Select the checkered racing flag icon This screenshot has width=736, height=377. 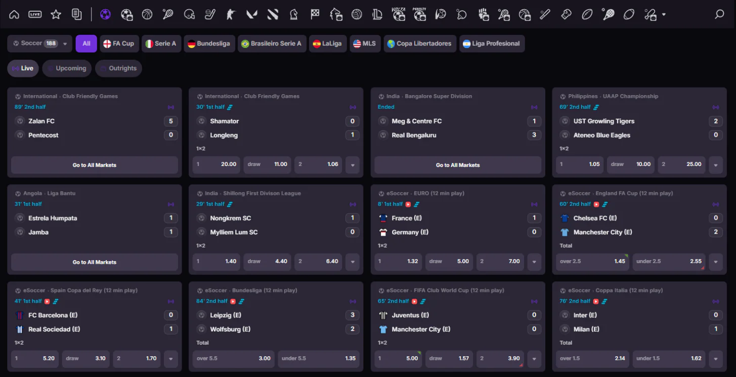pyautogui.click(x=315, y=15)
